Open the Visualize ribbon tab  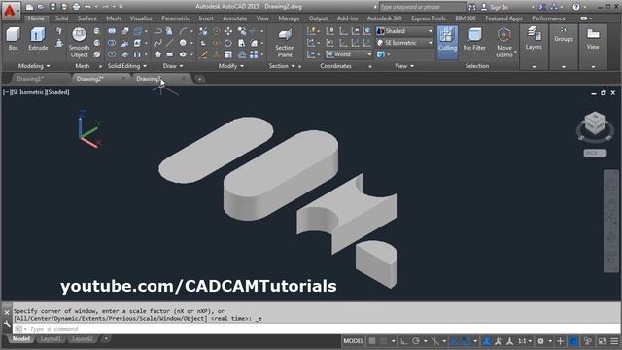[x=141, y=18]
